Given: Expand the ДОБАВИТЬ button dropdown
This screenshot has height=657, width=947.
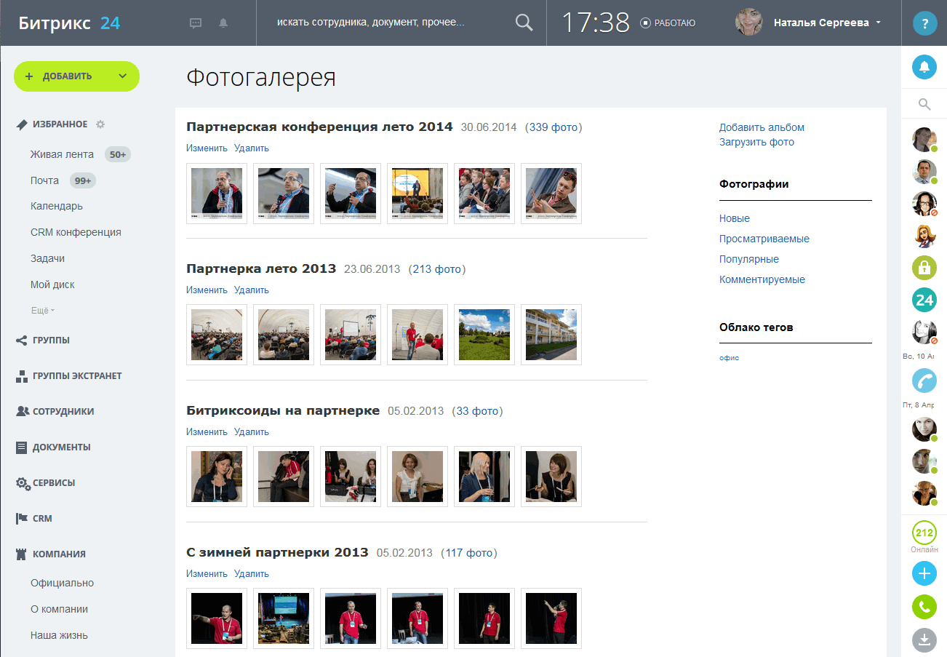Looking at the screenshot, I should (x=123, y=76).
